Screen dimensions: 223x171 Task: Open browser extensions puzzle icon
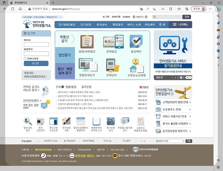coord(170,9)
